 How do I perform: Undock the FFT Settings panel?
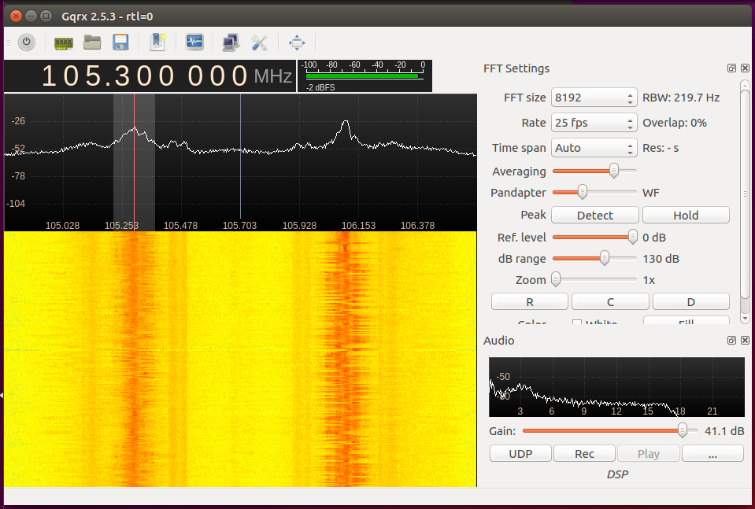coord(731,68)
